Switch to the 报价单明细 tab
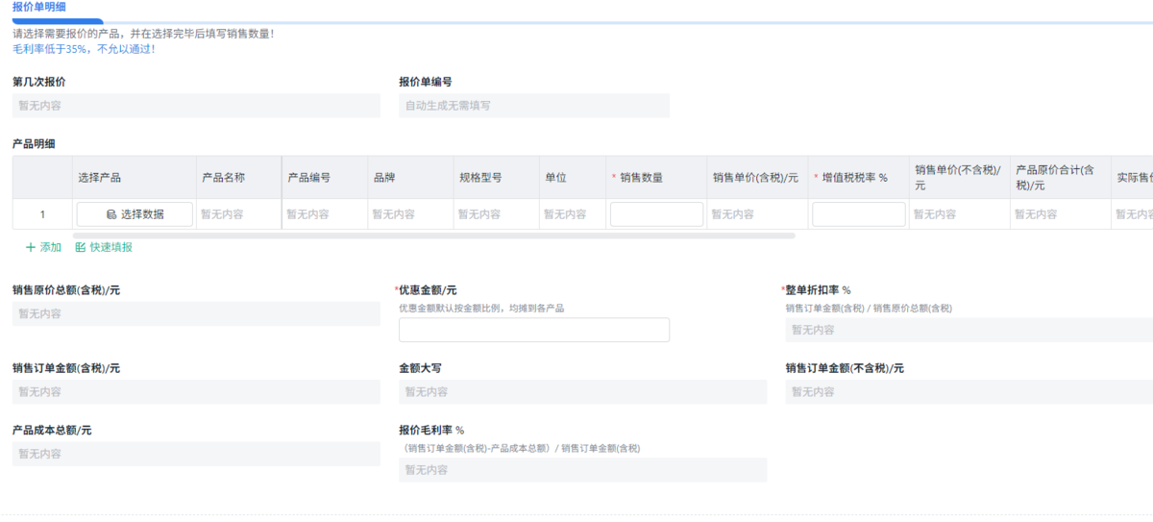Viewport: 1153px width, 522px height. (39, 7)
